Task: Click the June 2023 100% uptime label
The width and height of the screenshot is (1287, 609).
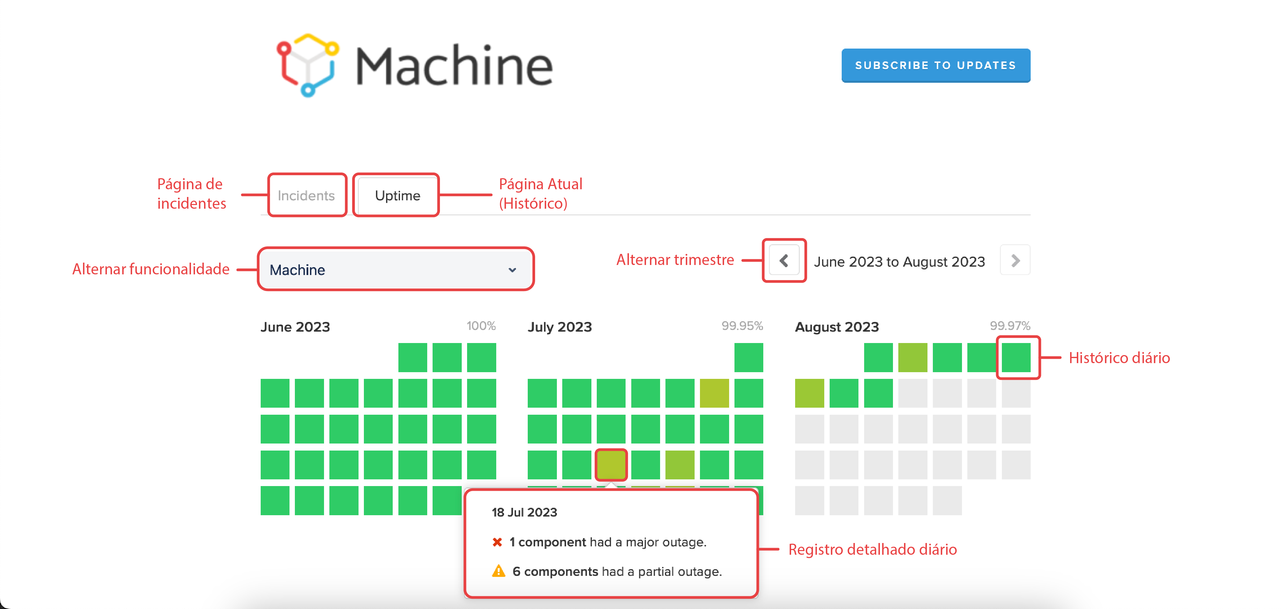Action: click(481, 326)
